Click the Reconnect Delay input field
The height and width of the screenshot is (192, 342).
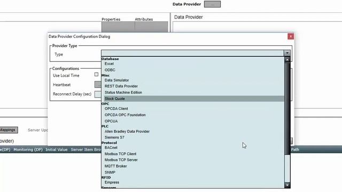coord(98,94)
